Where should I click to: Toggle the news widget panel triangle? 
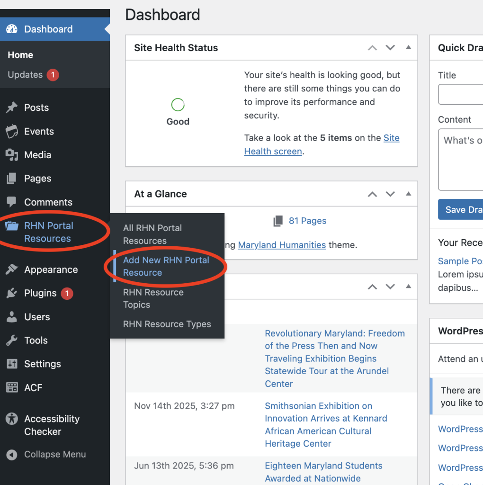click(x=409, y=286)
